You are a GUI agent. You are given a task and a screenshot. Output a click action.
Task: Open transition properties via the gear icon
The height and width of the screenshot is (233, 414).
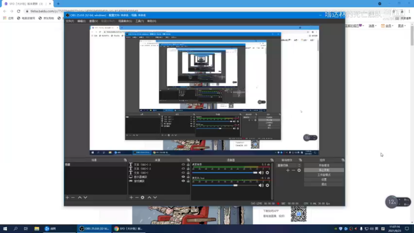299,170
